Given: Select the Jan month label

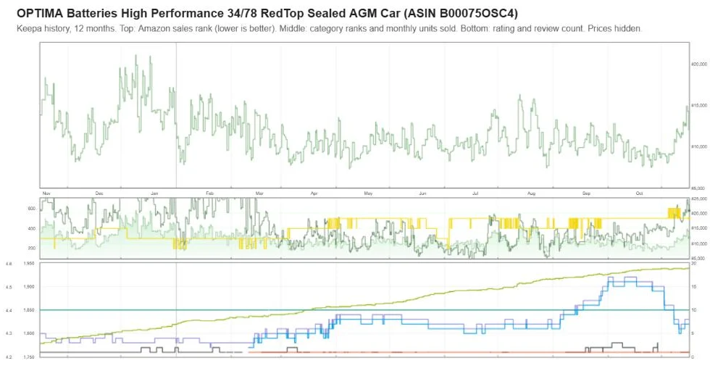Looking at the screenshot, I should (x=154, y=193).
